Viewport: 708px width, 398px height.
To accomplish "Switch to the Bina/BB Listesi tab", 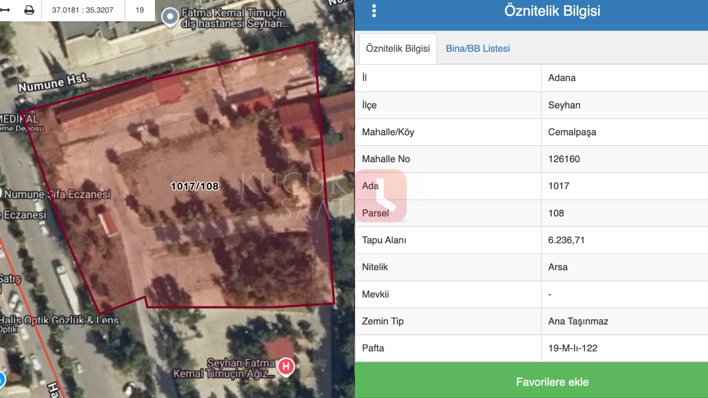I will pyautogui.click(x=477, y=49).
